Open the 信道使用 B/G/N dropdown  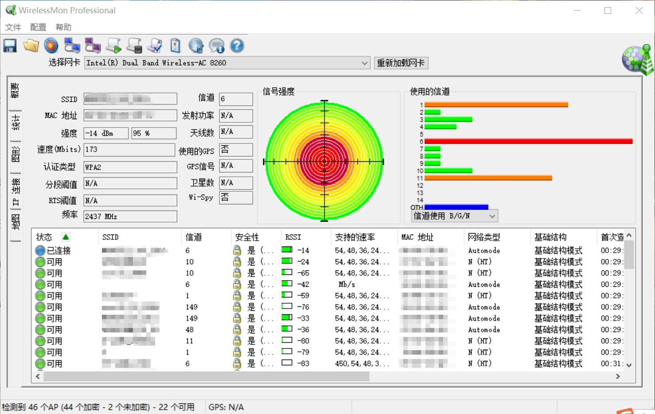click(x=454, y=216)
